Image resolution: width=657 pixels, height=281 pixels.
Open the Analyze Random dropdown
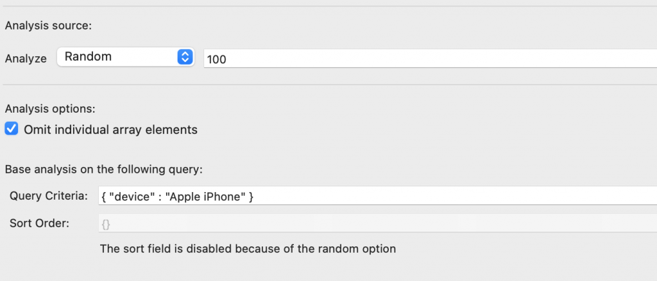(125, 57)
